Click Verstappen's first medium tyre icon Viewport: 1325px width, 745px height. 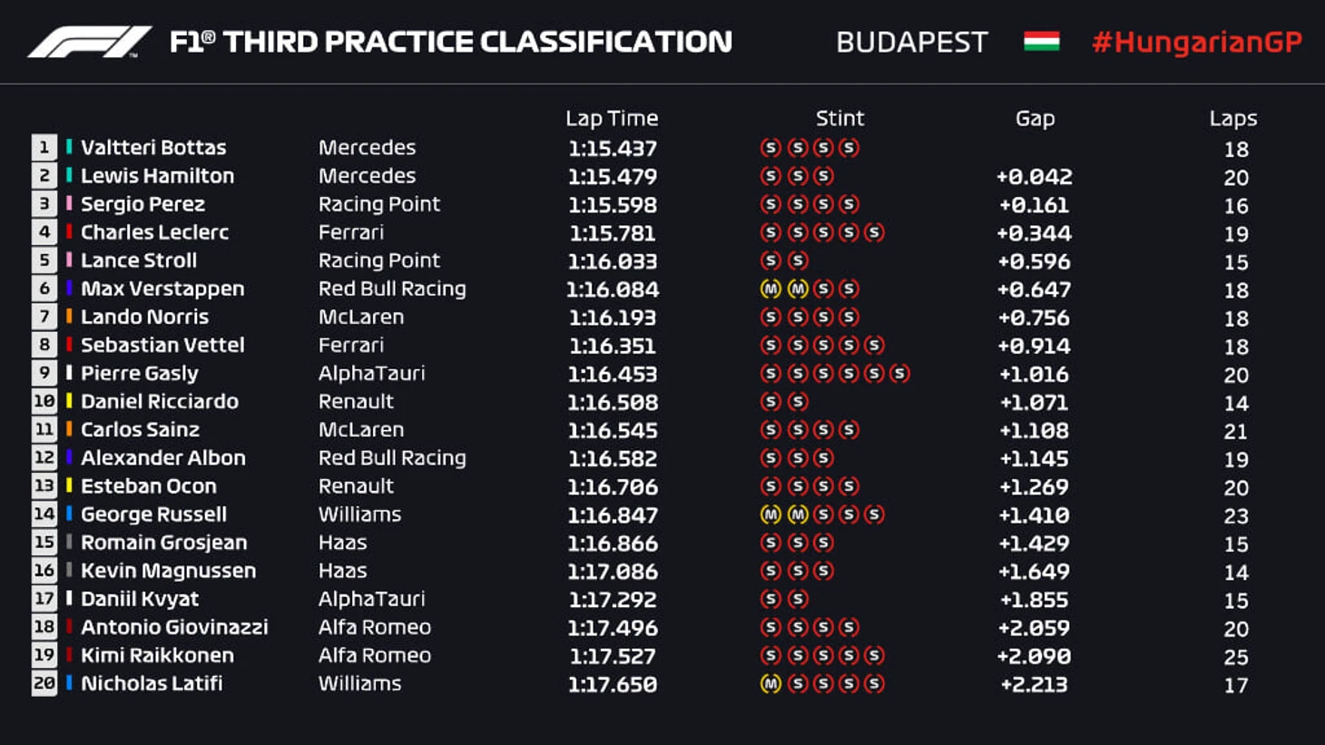770,289
